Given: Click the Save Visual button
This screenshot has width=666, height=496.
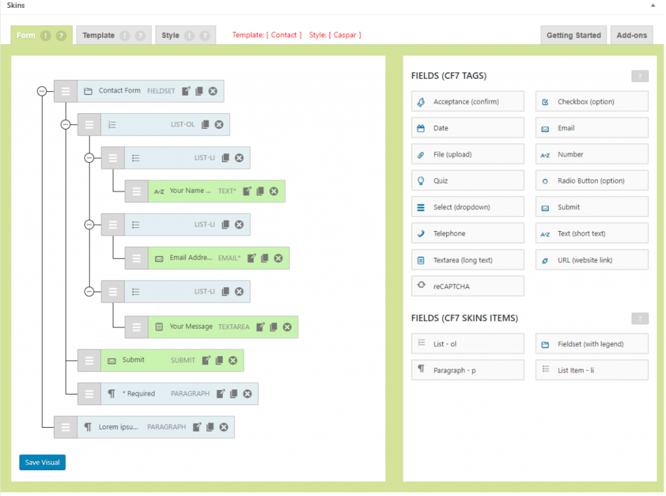Looking at the screenshot, I should coord(42,462).
